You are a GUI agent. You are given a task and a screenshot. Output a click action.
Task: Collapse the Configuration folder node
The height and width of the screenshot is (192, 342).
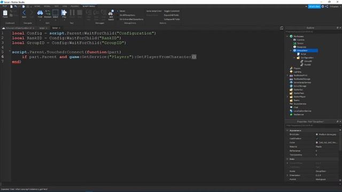pyautogui.click(x=294, y=58)
